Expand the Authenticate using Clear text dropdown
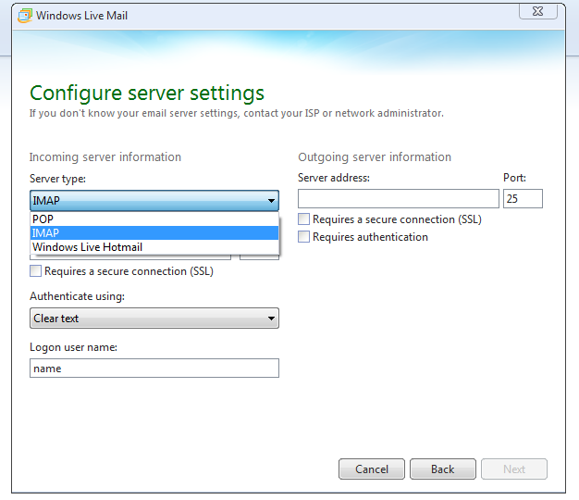The height and width of the screenshot is (500, 579). (154, 319)
